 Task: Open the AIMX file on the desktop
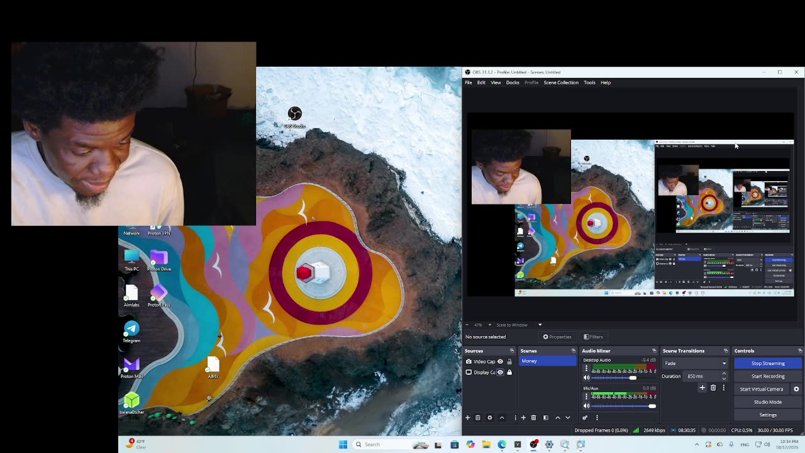point(213,368)
